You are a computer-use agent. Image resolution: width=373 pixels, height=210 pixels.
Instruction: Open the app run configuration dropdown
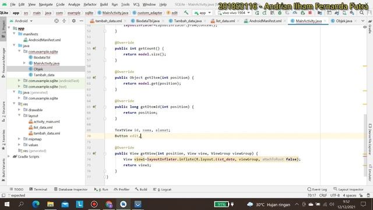pos(202,13)
